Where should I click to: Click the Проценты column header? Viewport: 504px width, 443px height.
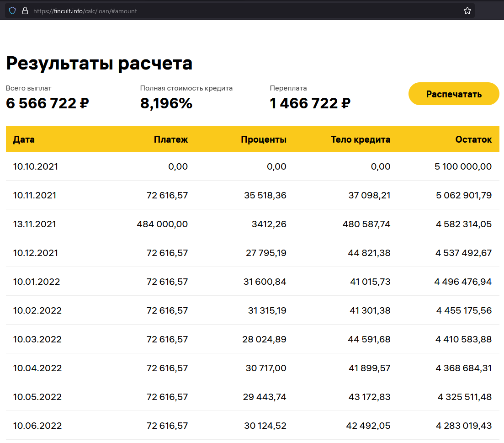pyautogui.click(x=264, y=139)
